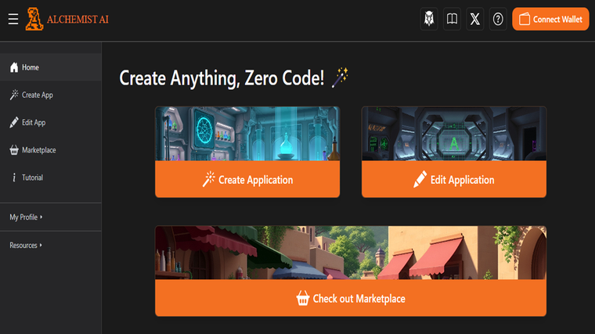Expand the My Profile section

[x=27, y=217]
